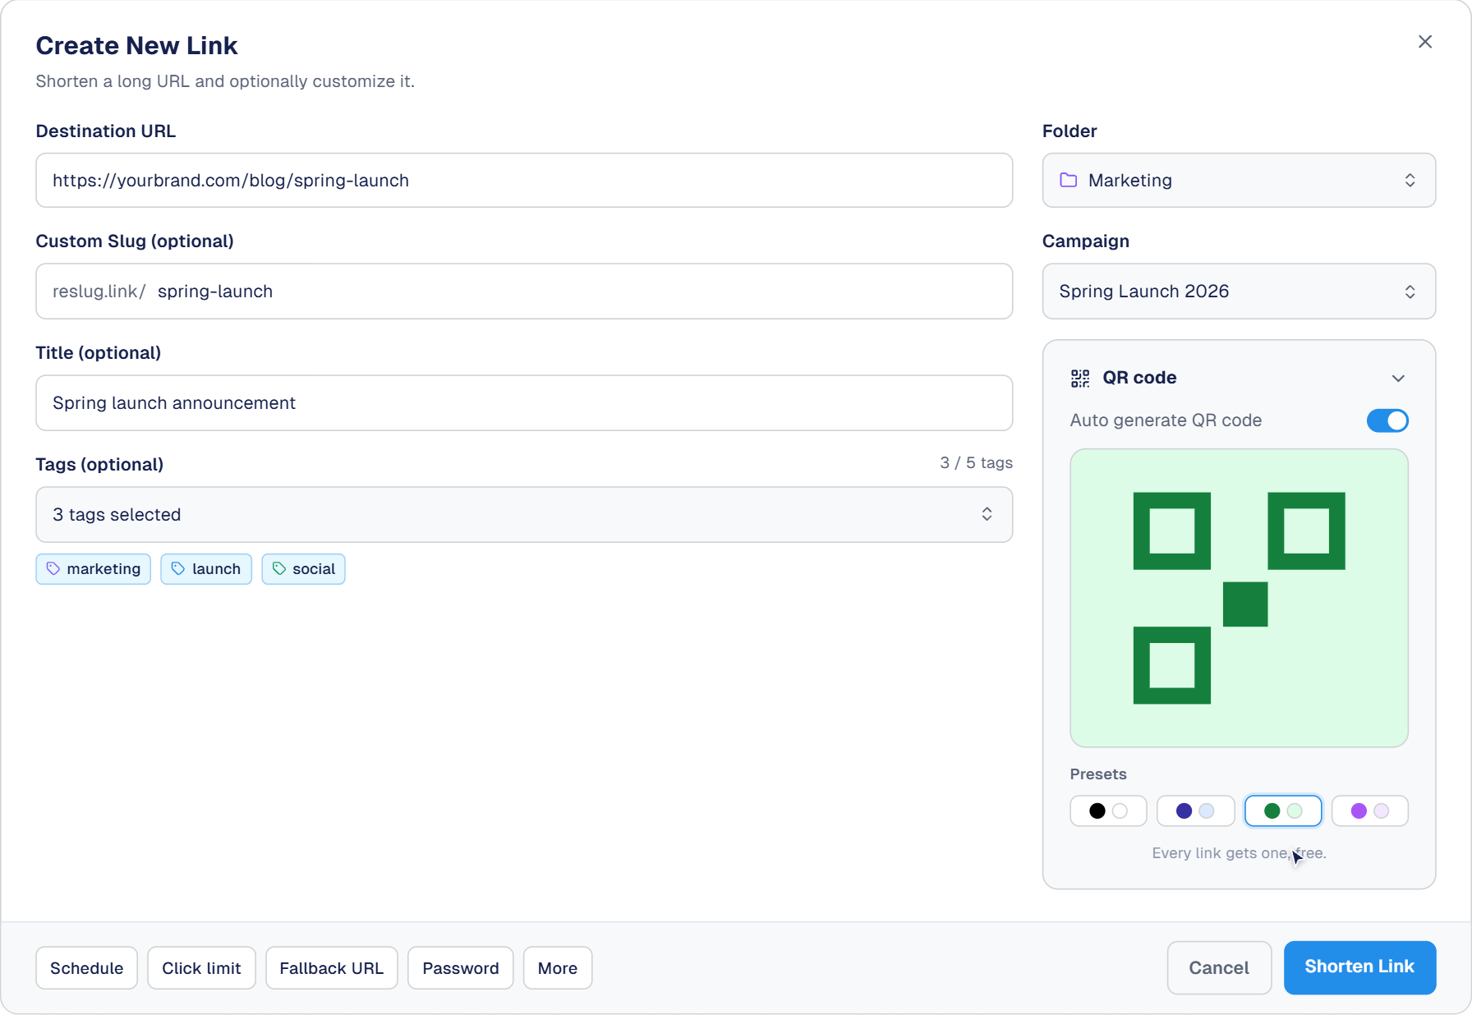The width and height of the screenshot is (1472, 1015).
Task: Click the 'reslug.link/' slug prefix
Action: 99,292
